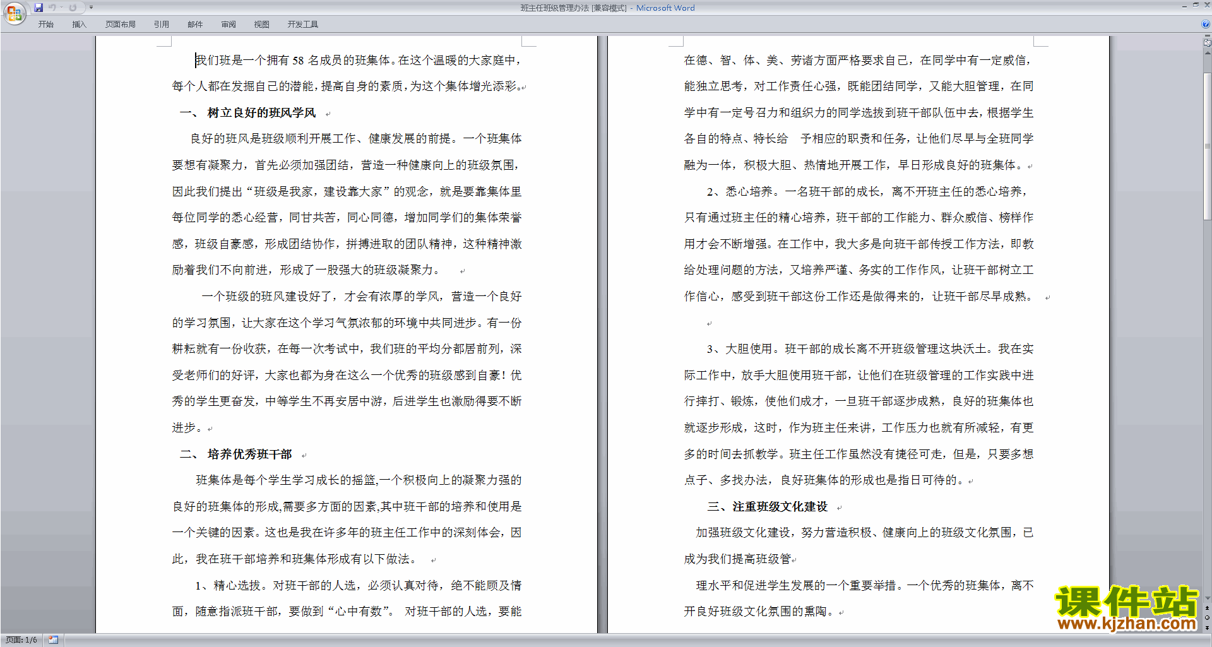Open the round Office button menu
This screenshot has width=1212, height=647.
point(14,13)
